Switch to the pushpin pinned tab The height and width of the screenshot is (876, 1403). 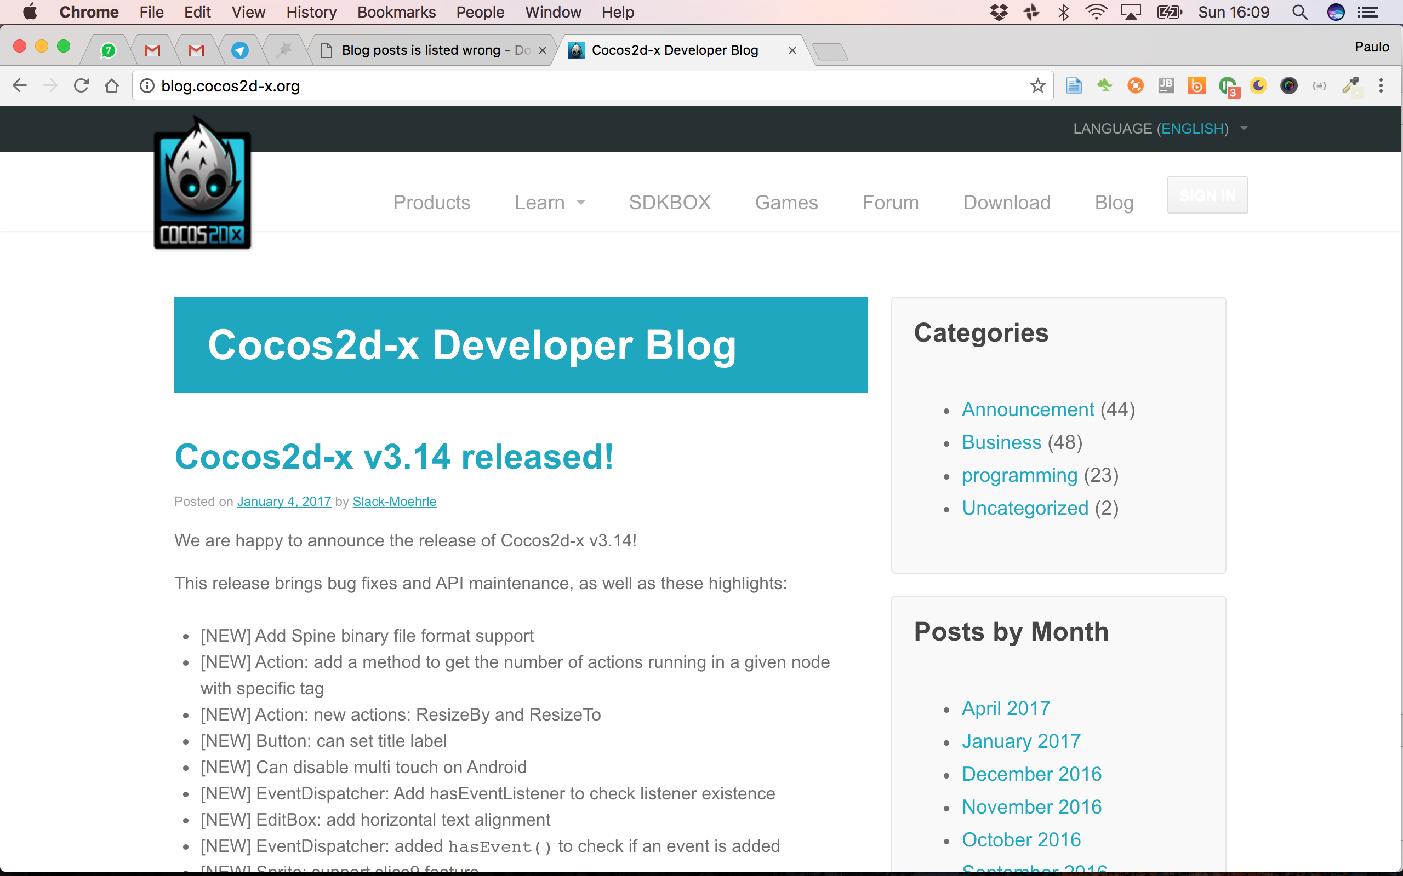pyautogui.click(x=284, y=50)
